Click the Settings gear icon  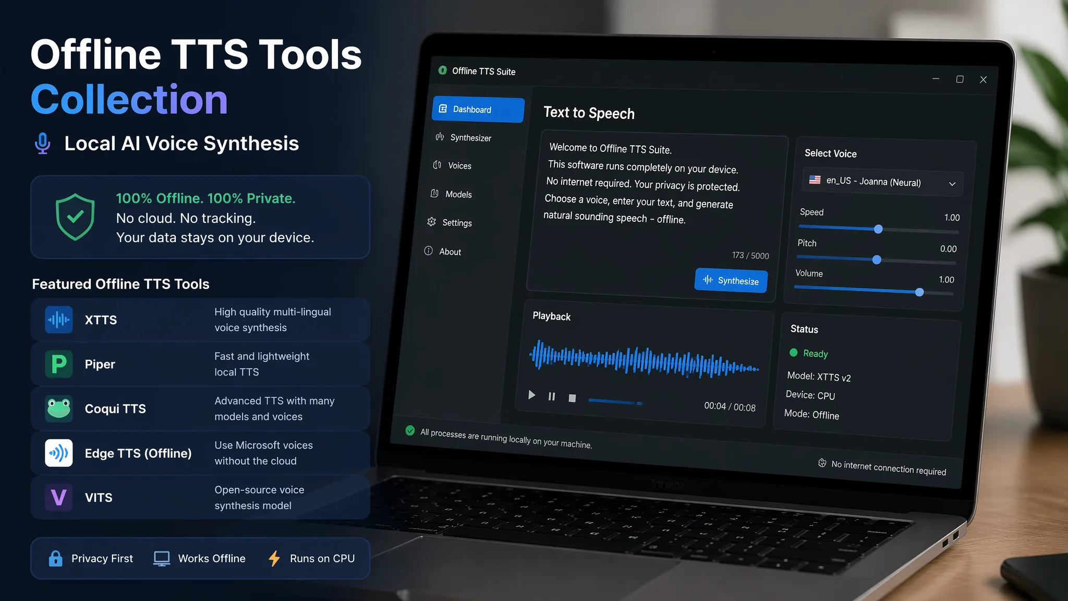coord(431,222)
